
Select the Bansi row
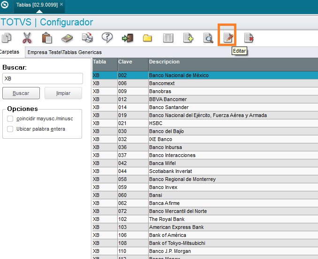205,195
